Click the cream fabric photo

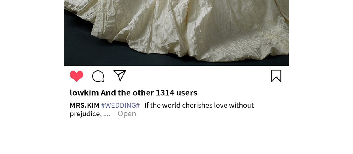[x=176, y=33]
